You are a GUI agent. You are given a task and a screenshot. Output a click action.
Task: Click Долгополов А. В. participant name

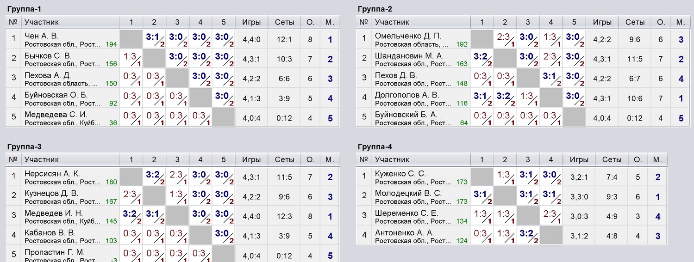point(406,95)
